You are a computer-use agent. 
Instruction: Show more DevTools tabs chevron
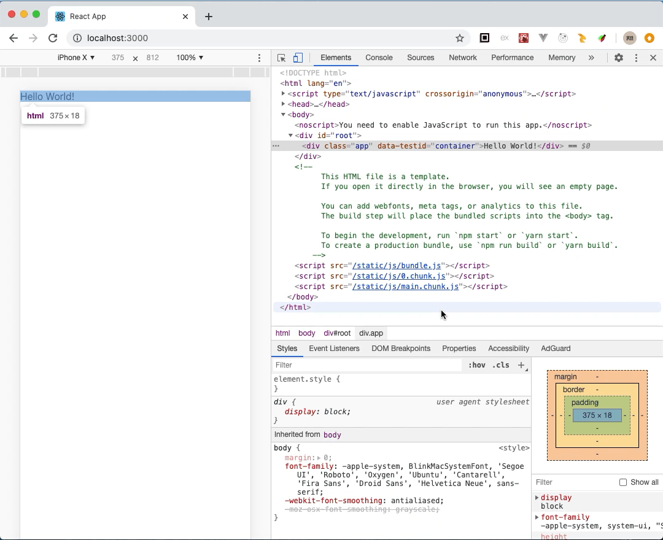coord(591,58)
